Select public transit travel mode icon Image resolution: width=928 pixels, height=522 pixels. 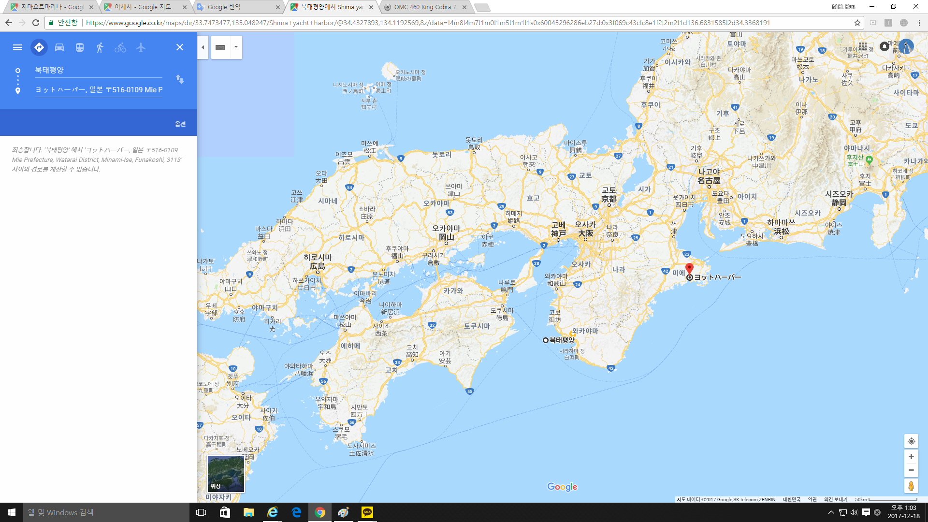[80, 47]
